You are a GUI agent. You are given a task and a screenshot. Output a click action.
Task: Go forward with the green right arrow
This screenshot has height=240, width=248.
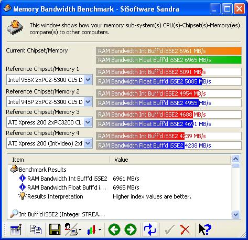pyautogui.click(x=131, y=229)
